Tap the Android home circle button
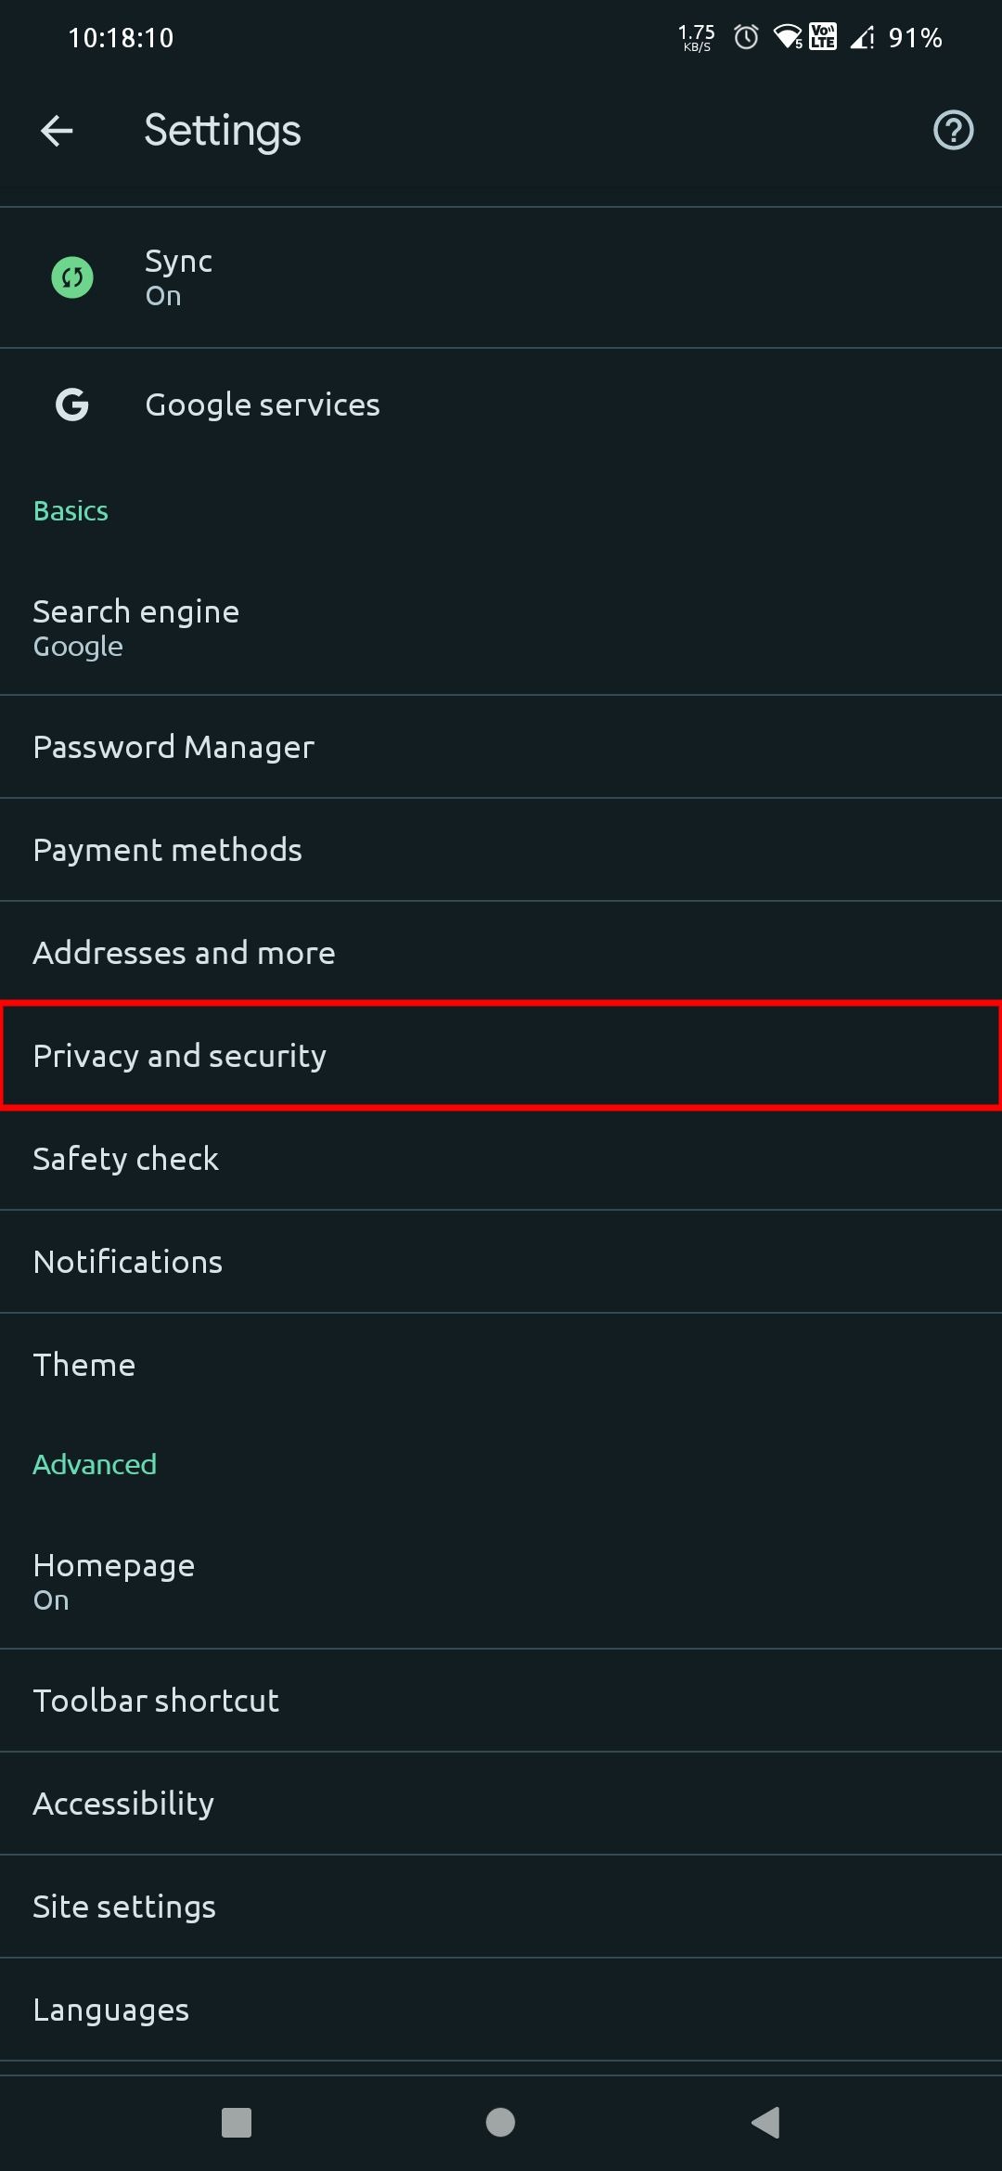 pos(501,2122)
